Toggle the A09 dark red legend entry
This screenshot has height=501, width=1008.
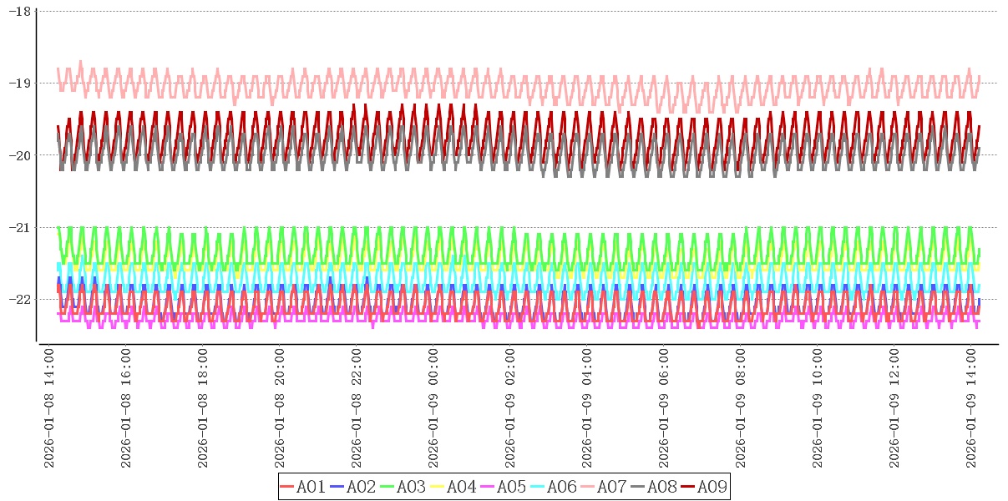click(x=703, y=487)
